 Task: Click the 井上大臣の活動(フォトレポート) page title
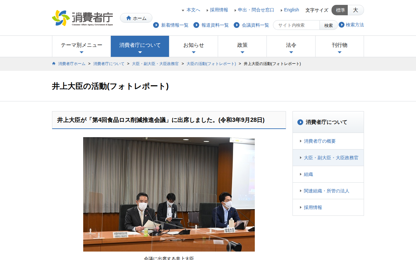[x=110, y=86]
